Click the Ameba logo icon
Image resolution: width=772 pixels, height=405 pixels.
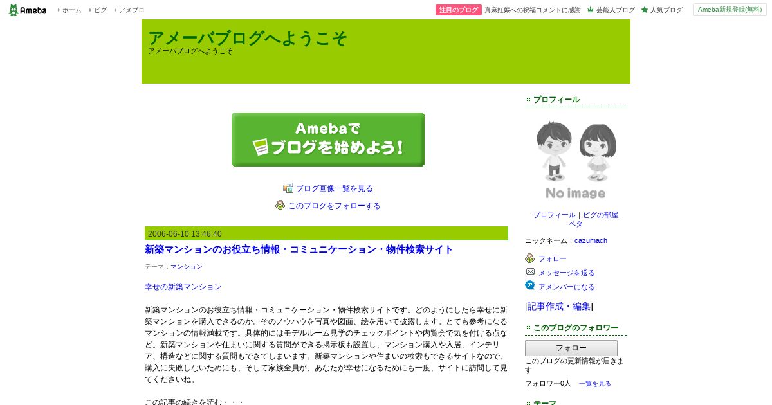click(x=27, y=10)
